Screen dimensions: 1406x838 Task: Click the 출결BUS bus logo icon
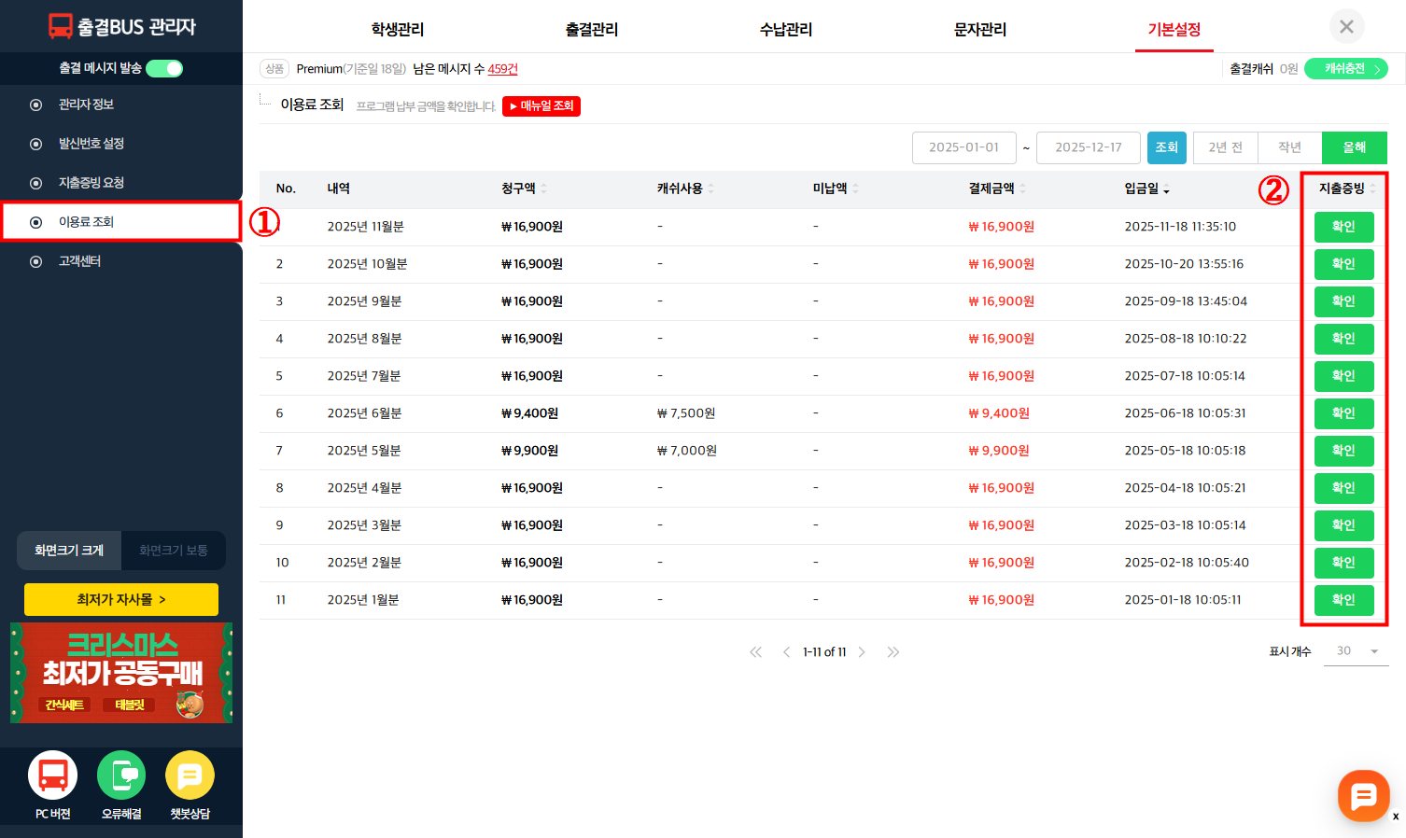point(61,27)
